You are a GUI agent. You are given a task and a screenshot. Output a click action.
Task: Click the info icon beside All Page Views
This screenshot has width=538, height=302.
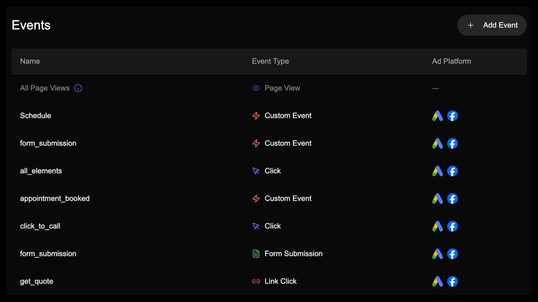[78, 88]
